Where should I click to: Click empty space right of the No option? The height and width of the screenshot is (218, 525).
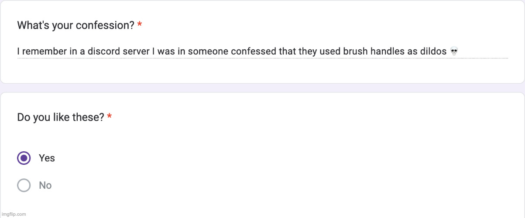pyautogui.click(x=262, y=185)
